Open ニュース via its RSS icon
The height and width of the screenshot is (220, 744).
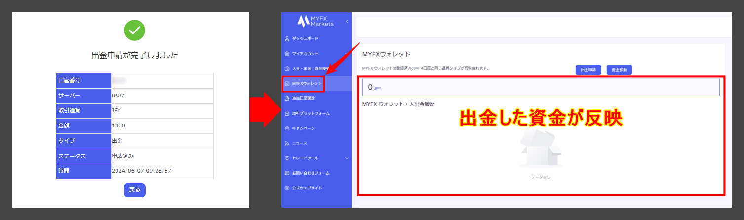[287, 143]
